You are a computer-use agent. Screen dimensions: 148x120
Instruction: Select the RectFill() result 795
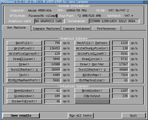coord(53,43)
